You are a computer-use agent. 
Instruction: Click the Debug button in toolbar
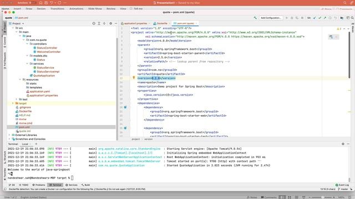click(292, 18)
